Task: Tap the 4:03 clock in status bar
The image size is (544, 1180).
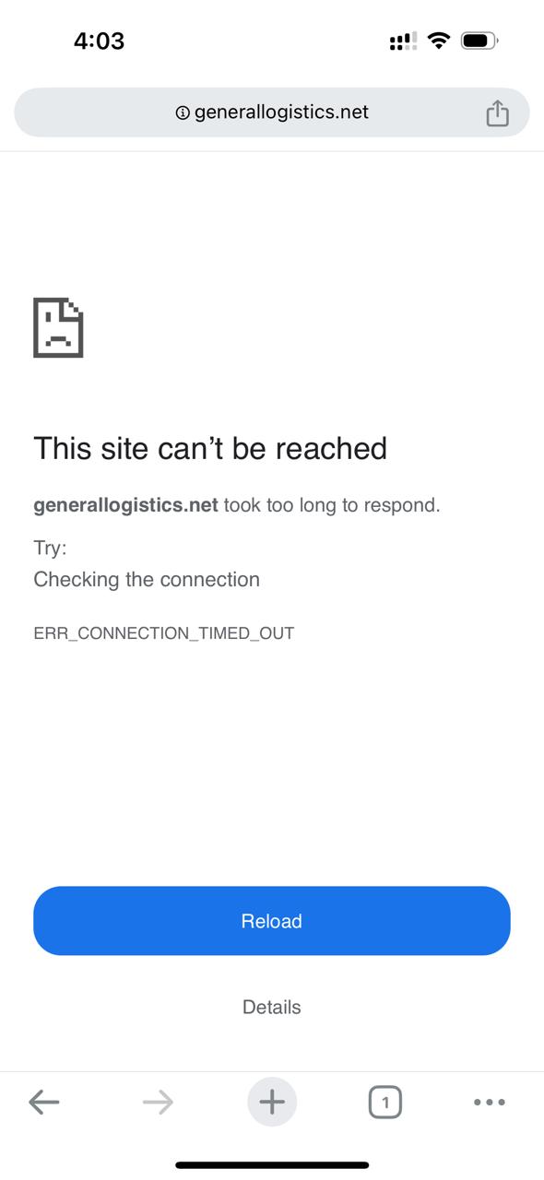Action: 99,41
